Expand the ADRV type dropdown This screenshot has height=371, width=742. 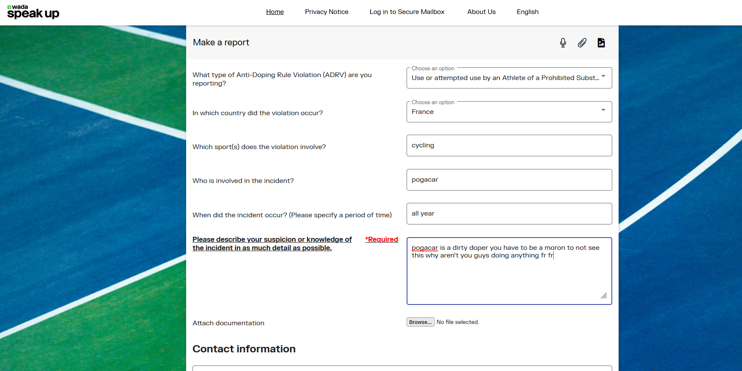[509, 78]
